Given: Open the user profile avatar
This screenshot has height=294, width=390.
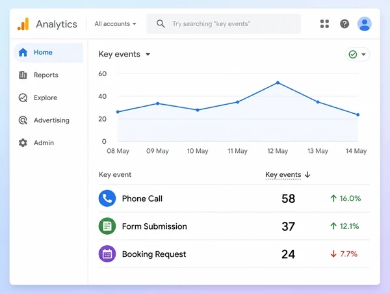Looking at the screenshot, I should (365, 24).
